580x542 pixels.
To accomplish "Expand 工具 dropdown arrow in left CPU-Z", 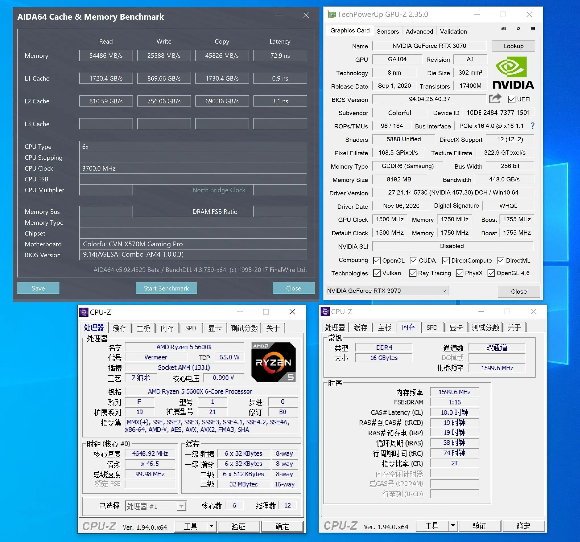I will tap(212, 526).
